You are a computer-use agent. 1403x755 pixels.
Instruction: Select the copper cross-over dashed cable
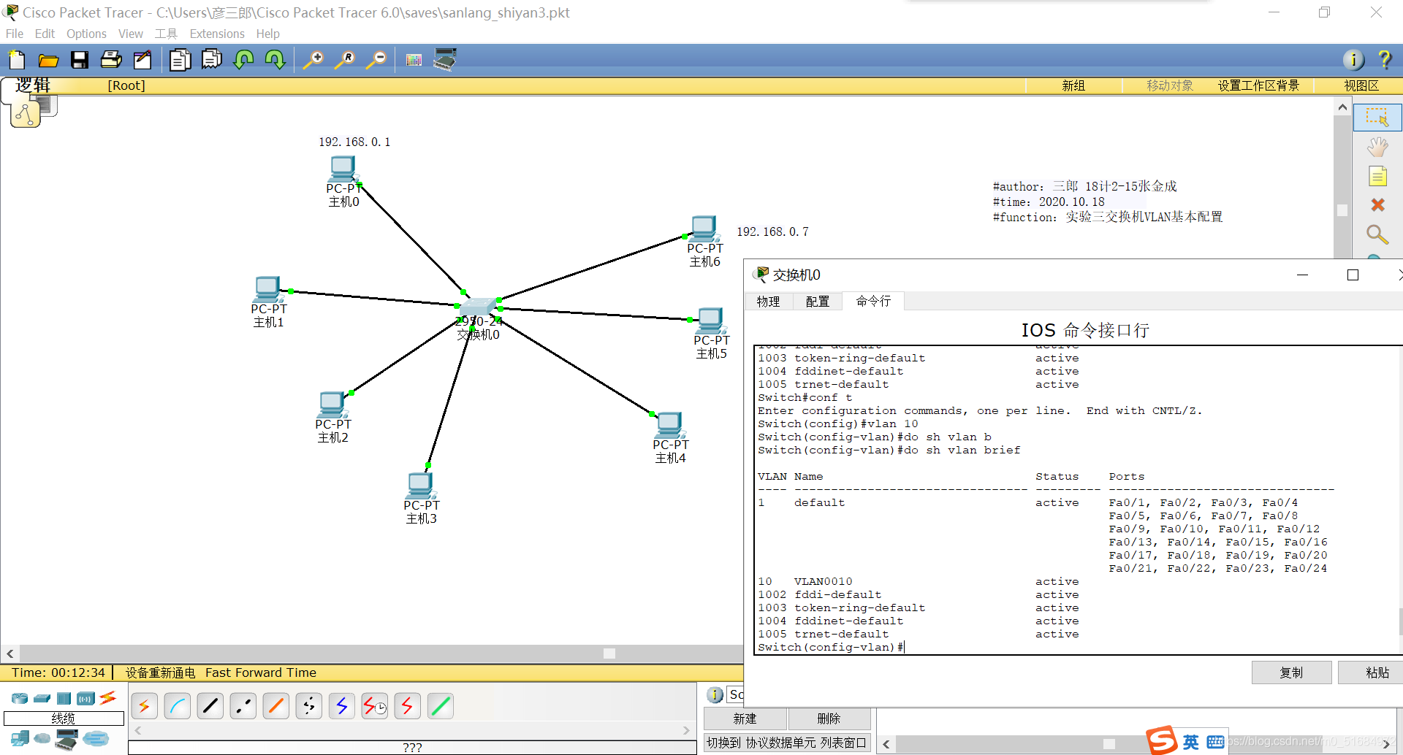pos(243,706)
